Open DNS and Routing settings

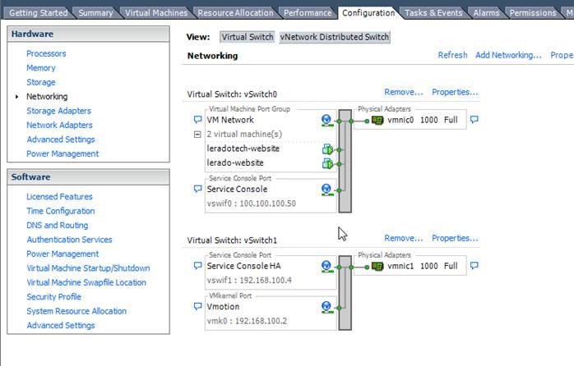[x=57, y=225]
